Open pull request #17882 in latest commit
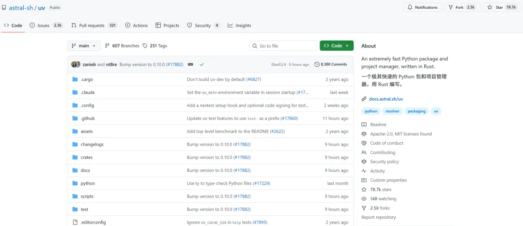 [x=174, y=64]
